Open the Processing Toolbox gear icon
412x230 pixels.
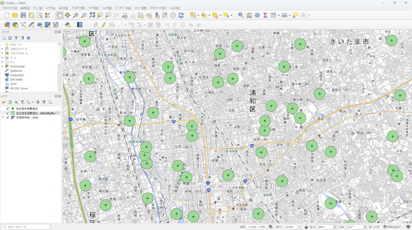257,15
